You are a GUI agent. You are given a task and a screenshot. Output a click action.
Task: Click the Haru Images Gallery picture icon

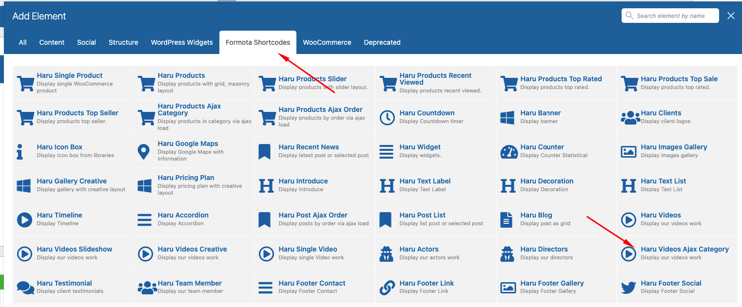point(629,151)
